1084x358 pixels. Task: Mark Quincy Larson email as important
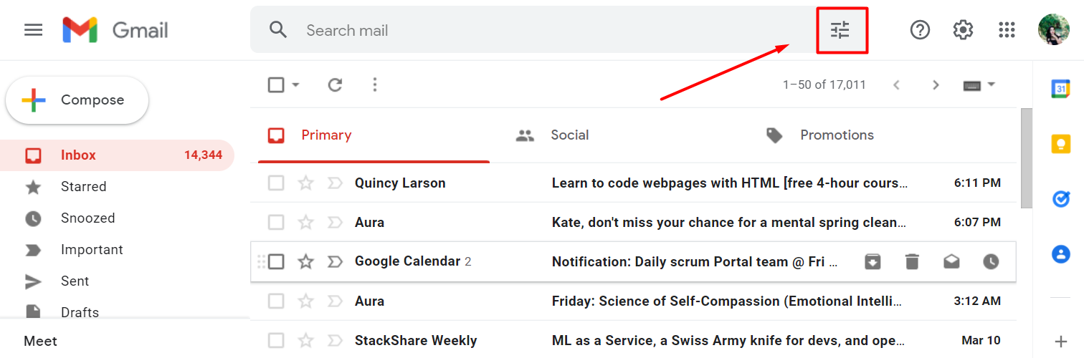[x=335, y=183]
